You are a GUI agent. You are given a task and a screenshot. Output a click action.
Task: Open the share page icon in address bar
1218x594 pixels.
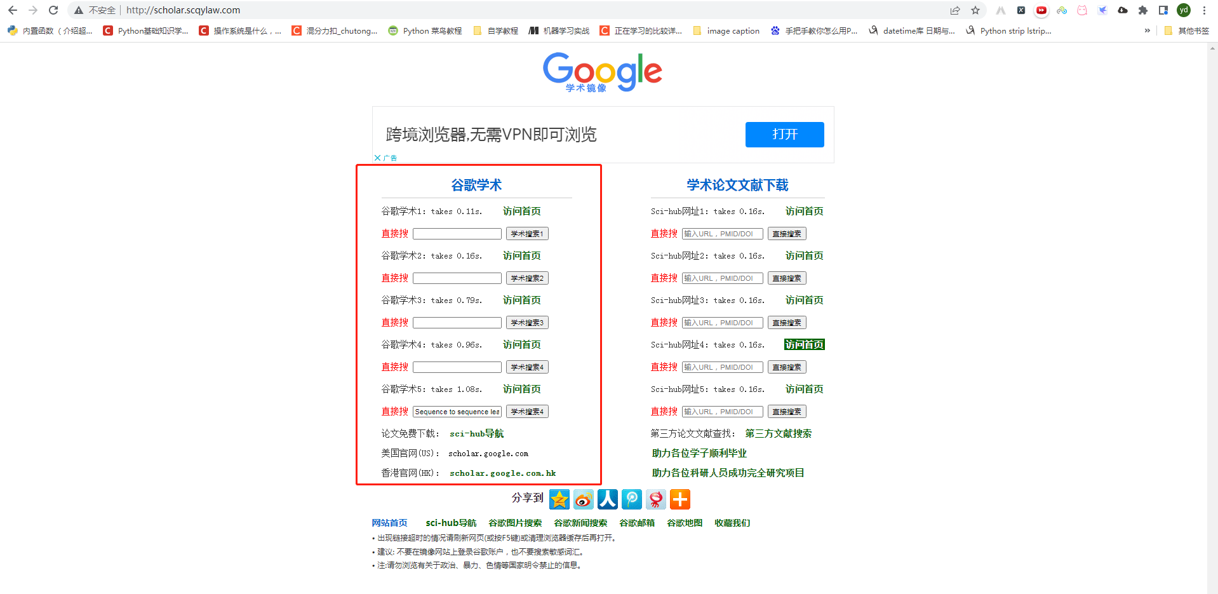coord(955,10)
